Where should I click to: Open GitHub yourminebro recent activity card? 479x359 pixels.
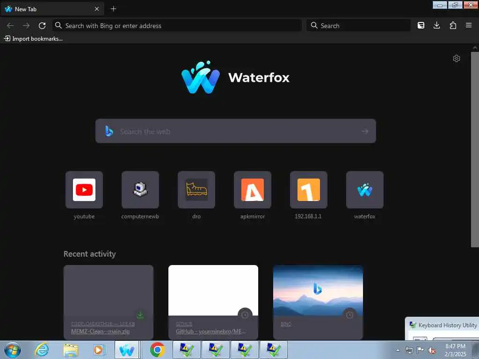click(x=213, y=302)
